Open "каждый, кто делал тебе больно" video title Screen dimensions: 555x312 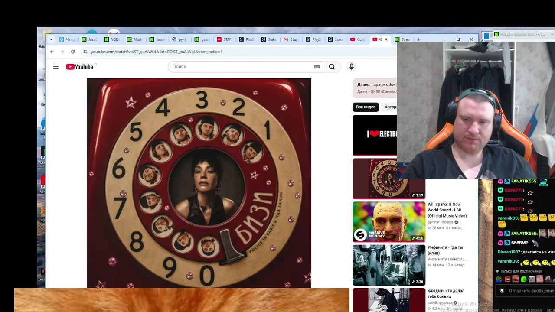pyautogui.click(x=446, y=293)
